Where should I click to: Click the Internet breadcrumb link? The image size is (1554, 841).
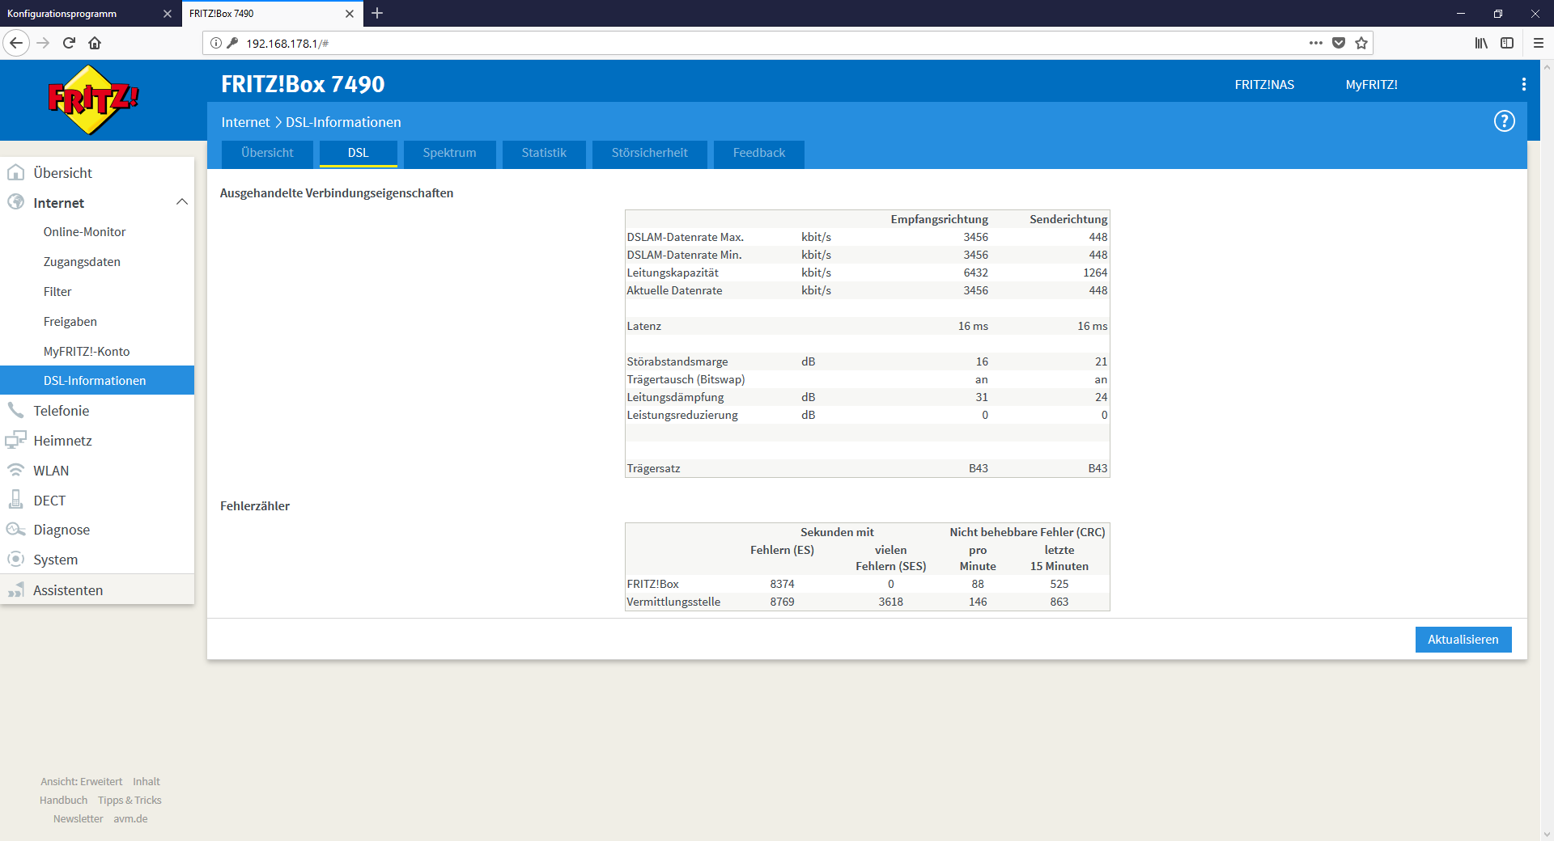click(245, 122)
